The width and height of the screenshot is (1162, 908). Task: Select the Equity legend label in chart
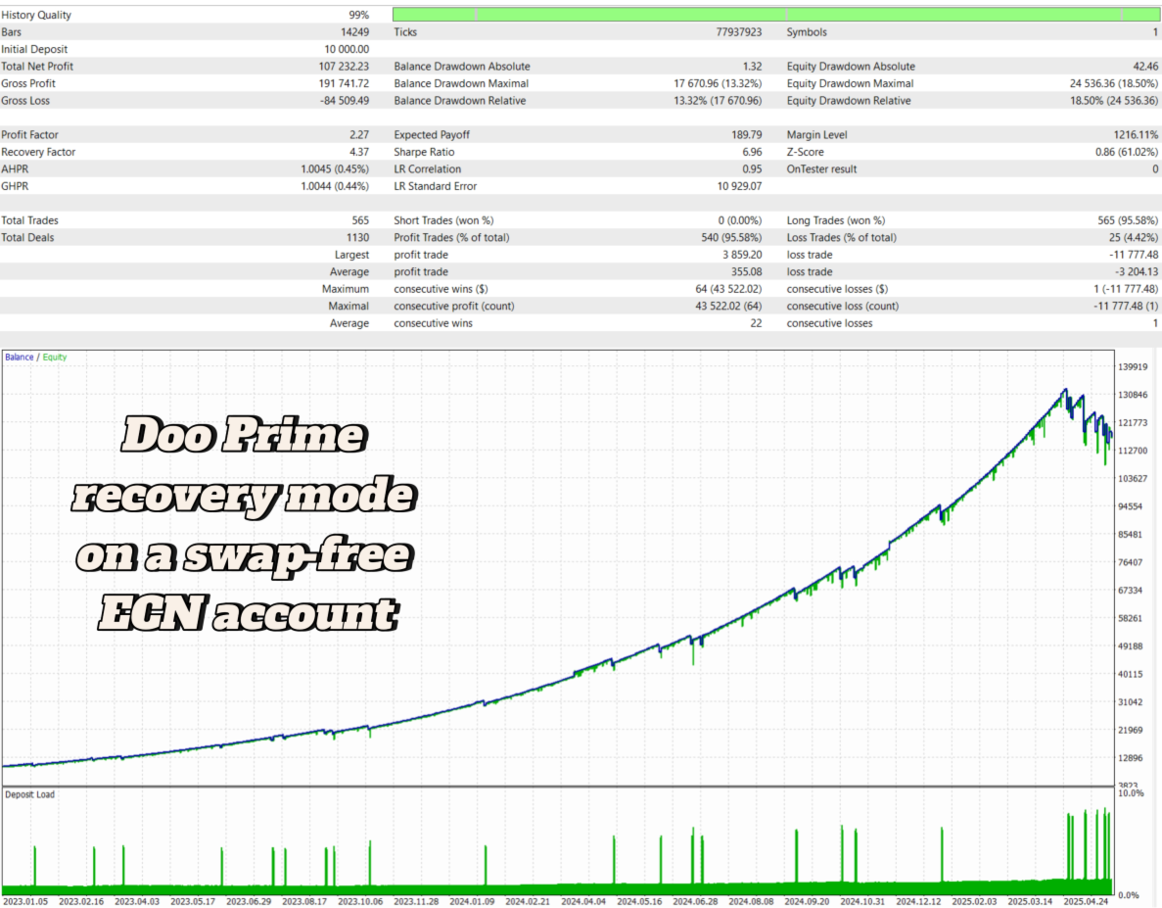(55, 357)
